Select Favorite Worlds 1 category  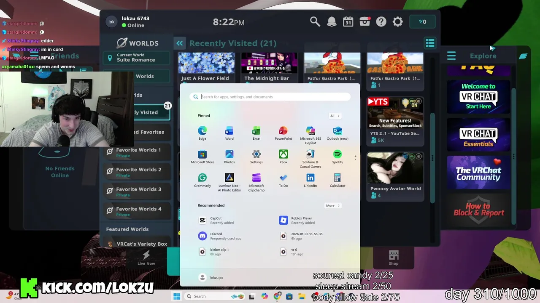coord(137,152)
